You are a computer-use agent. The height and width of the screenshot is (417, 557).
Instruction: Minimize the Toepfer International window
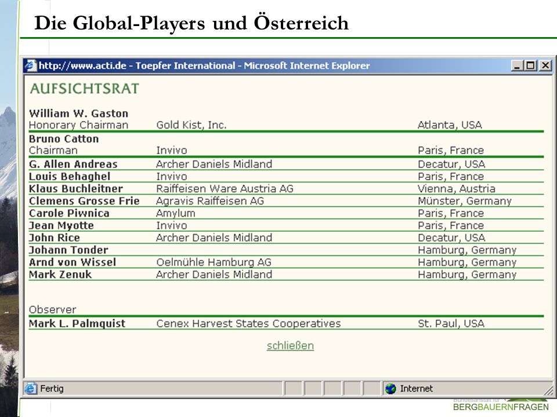tap(517, 65)
